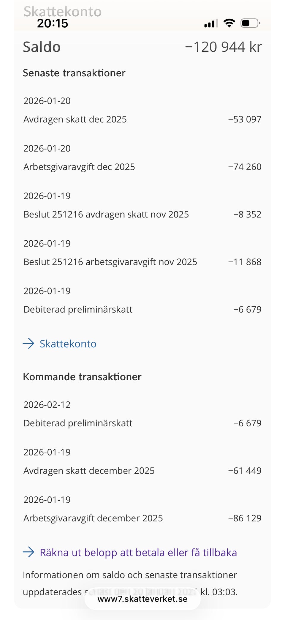Tap the Senaste transaktioner heading

[74, 73]
